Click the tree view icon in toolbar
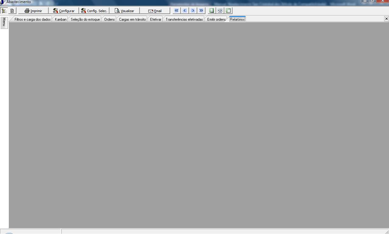This screenshot has width=389, height=234. [4, 11]
